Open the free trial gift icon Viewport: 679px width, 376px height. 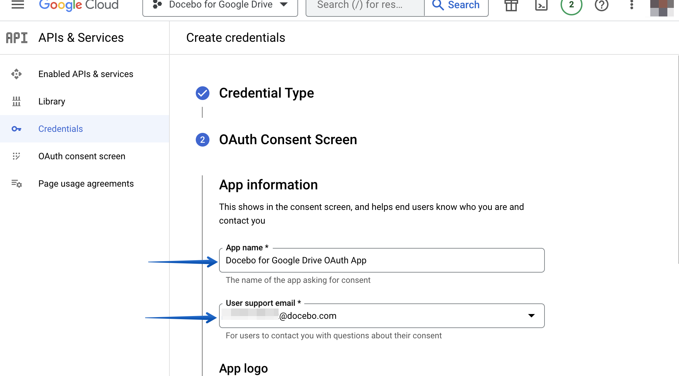[x=511, y=5]
